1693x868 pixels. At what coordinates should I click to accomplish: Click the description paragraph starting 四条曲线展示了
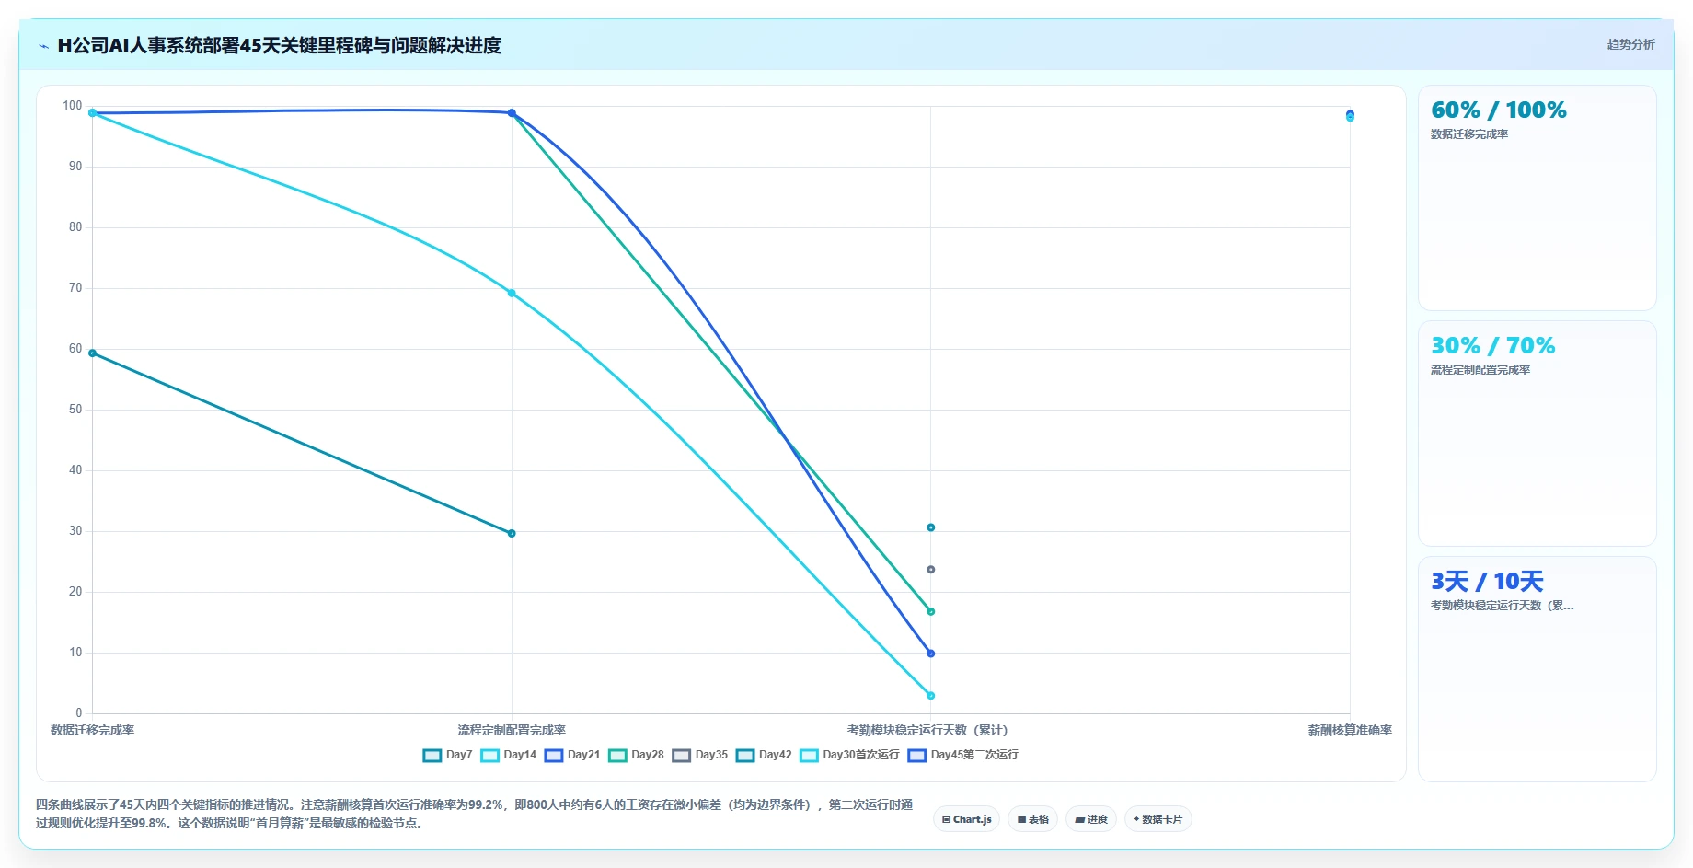tap(475, 814)
